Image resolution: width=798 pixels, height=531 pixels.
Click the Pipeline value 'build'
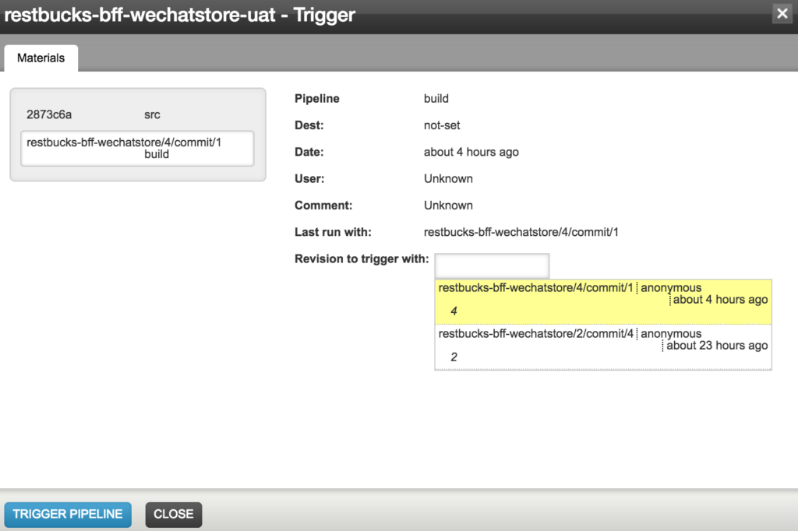[436, 99]
